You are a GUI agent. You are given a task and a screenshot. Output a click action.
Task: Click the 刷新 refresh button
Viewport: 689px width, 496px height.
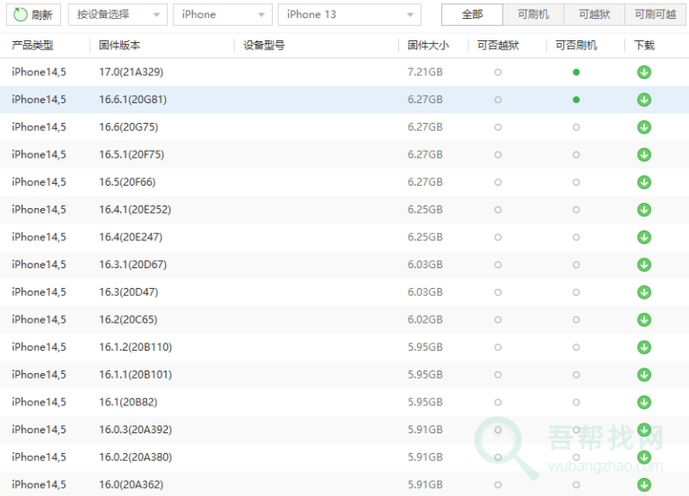[33, 14]
